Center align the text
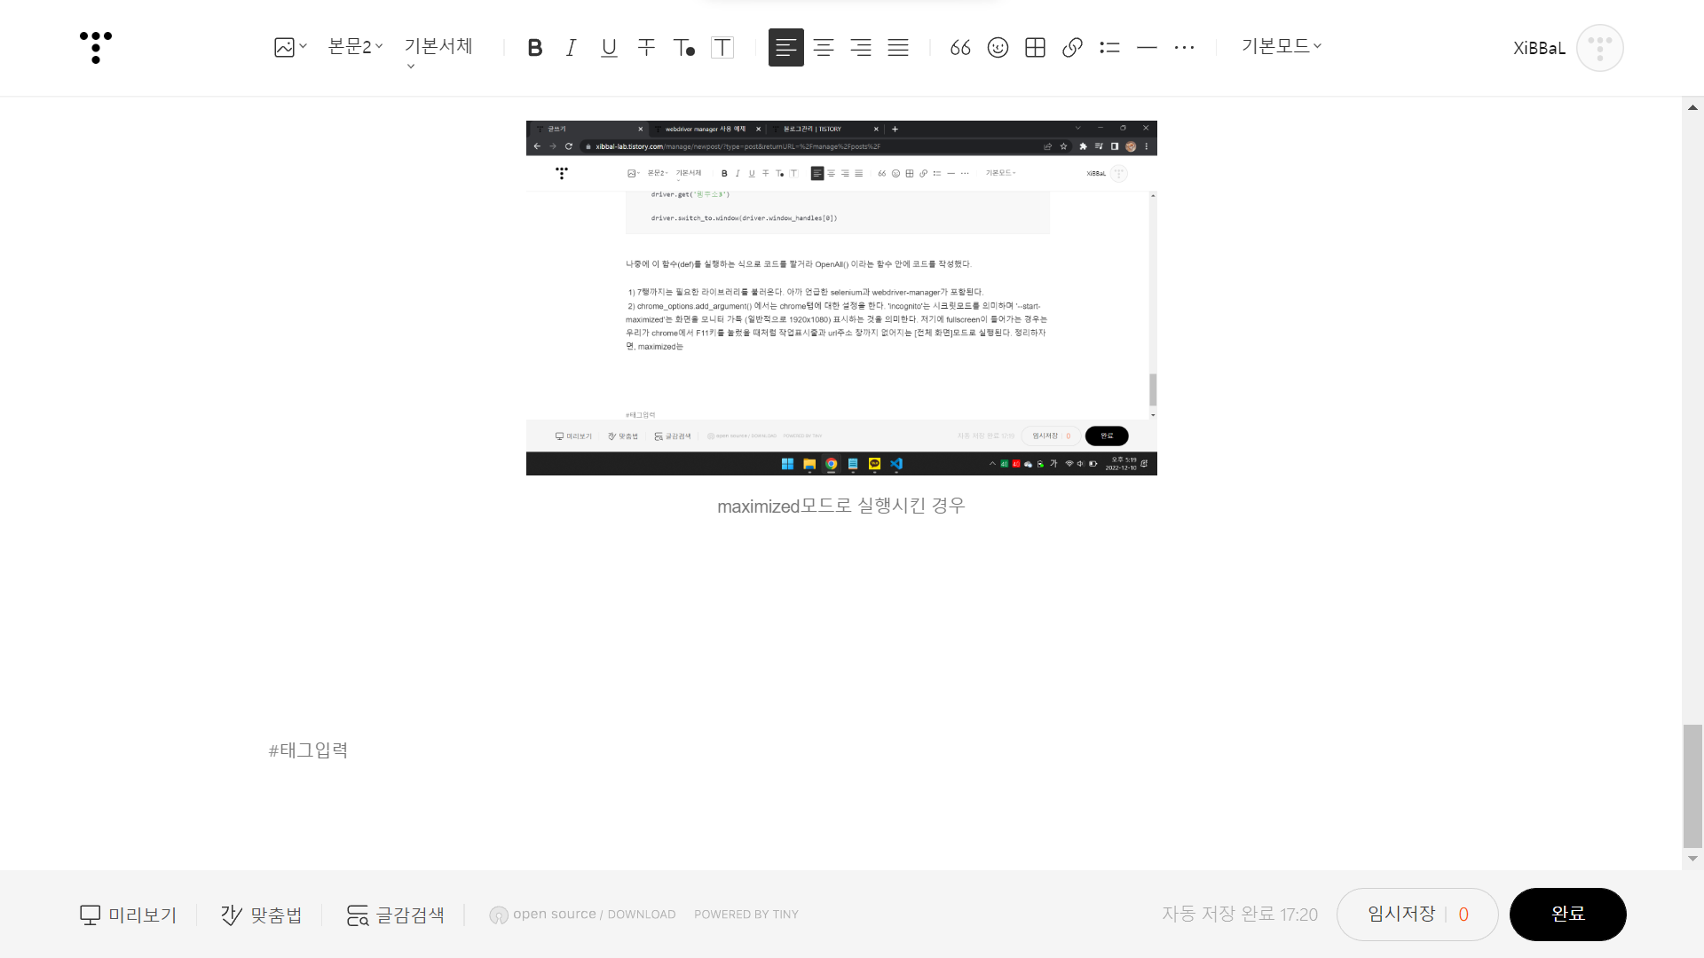 pyautogui.click(x=824, y=47)
